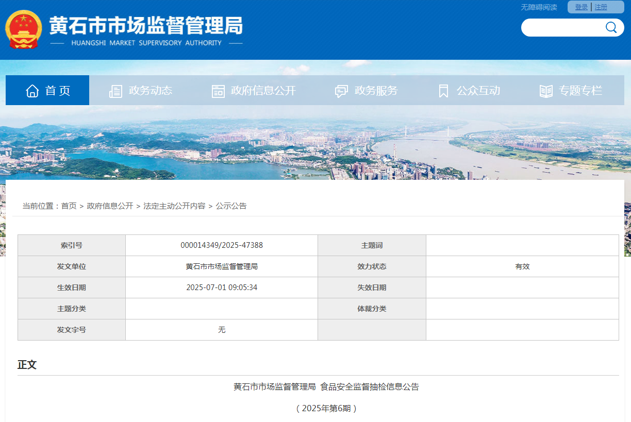Click the issue text （2025年第6期）
The width and height of the screenshot is (631, 422).
coord(326,408)
